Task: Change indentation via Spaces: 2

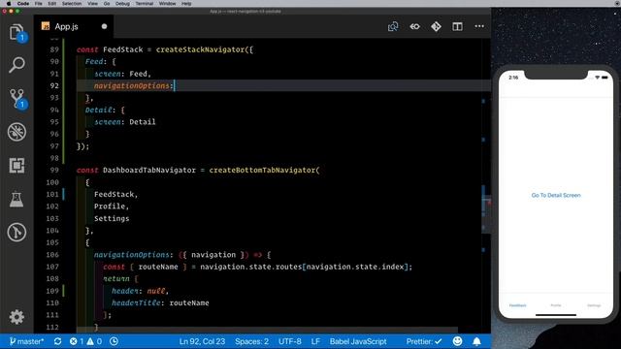Action: coord(251,341)
